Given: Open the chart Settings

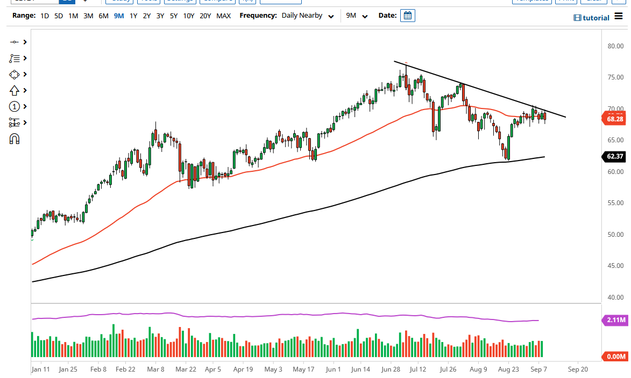Looking at the screenshot, I should pyautogui.click(x=180, y=1).
